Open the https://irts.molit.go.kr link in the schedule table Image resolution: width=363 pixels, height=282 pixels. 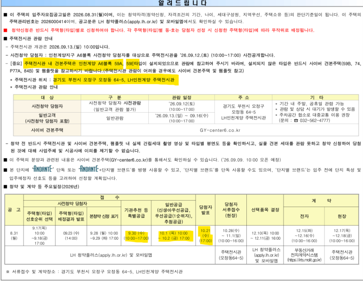[304, 260]
